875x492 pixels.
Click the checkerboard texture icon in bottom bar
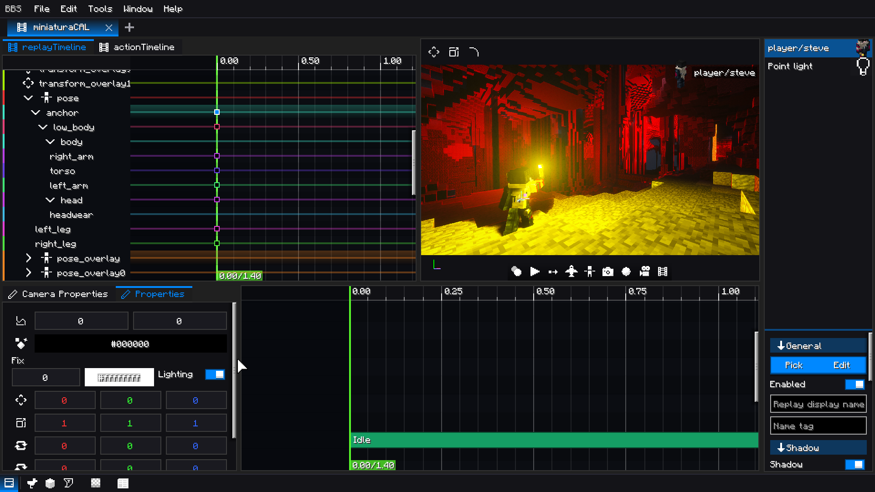[x=96, y=483]
